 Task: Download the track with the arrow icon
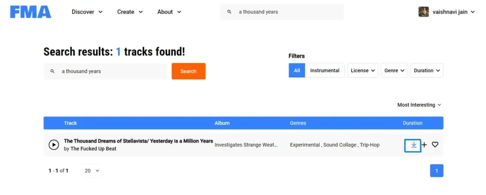pyautogui.click(x=414, y=145)
